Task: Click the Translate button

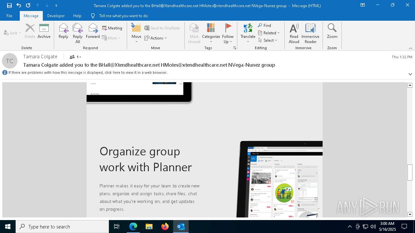Action: 248,33
